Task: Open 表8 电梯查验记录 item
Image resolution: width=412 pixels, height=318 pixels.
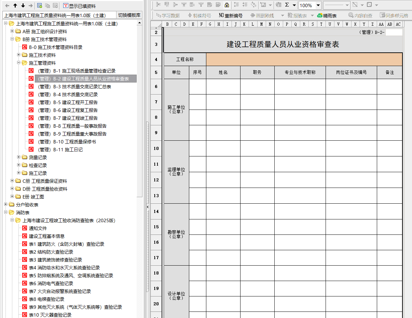Action: click(x=46, y=299)
